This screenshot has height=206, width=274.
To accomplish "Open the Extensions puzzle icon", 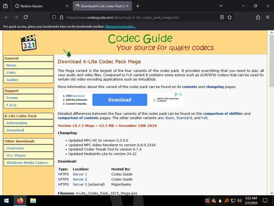I will click(x=258, y=17).
